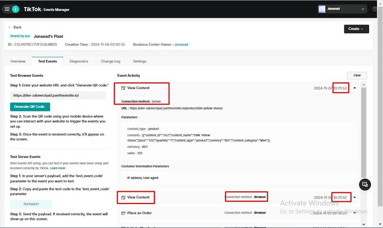
Task: Click the Place an Order event icon
Action: coord(123,213)
